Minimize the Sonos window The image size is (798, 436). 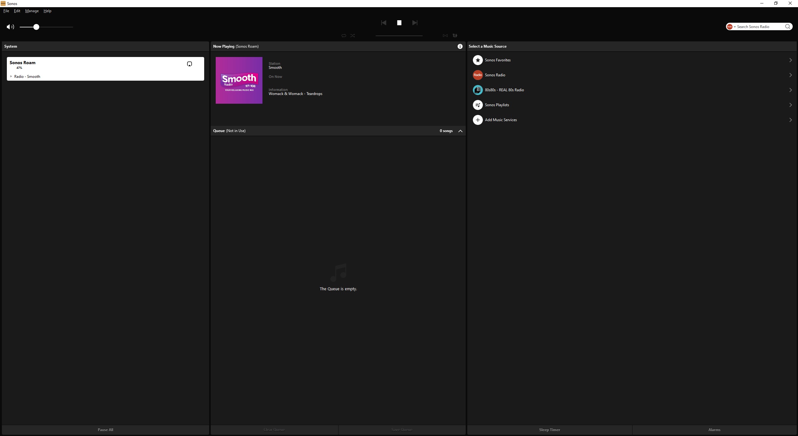tap(762, 3)
